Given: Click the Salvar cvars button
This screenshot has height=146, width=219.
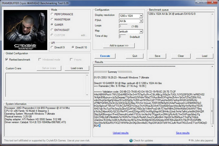Looking at the screenshot, I should coord(49,68).
